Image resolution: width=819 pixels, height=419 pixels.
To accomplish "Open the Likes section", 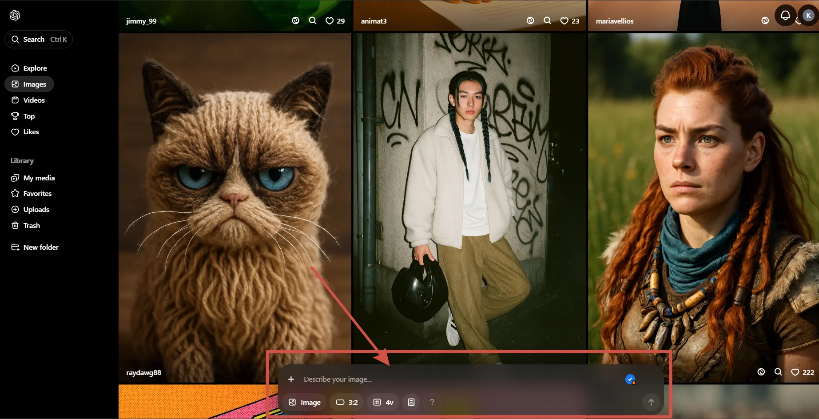I will pyautogui.click(x=25, y=132).
